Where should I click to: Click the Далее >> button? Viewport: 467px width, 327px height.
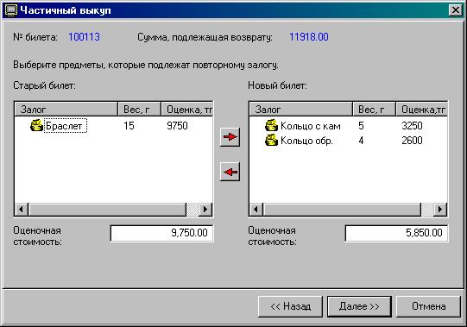(x=359, y=306)
